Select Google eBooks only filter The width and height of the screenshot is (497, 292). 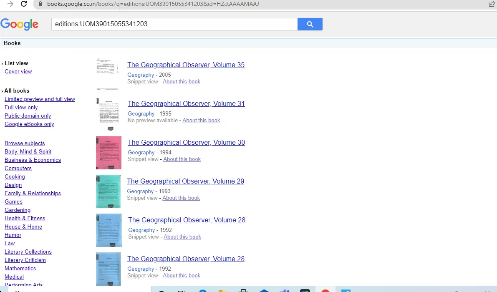pyautogui.click(x=29, y=124)
